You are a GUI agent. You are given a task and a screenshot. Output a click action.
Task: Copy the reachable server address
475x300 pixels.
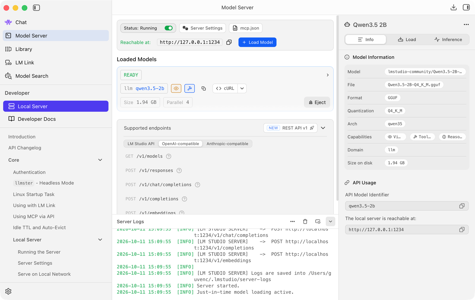229,42
